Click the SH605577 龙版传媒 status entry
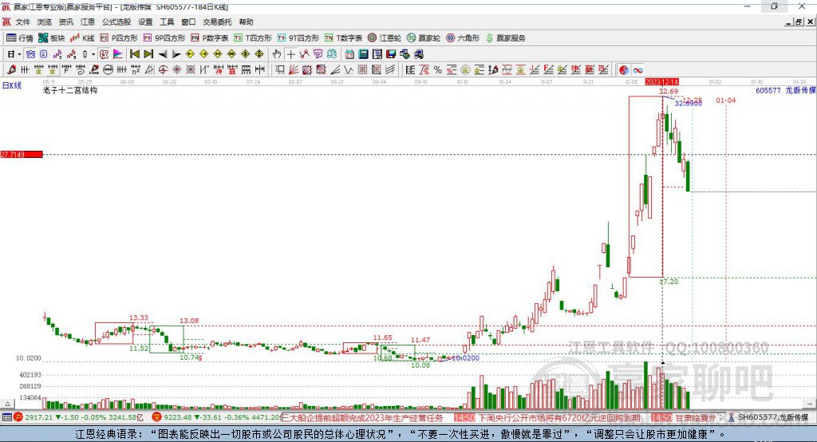The height and width of the screenshot is (442, 817). (x=768, y=417)
